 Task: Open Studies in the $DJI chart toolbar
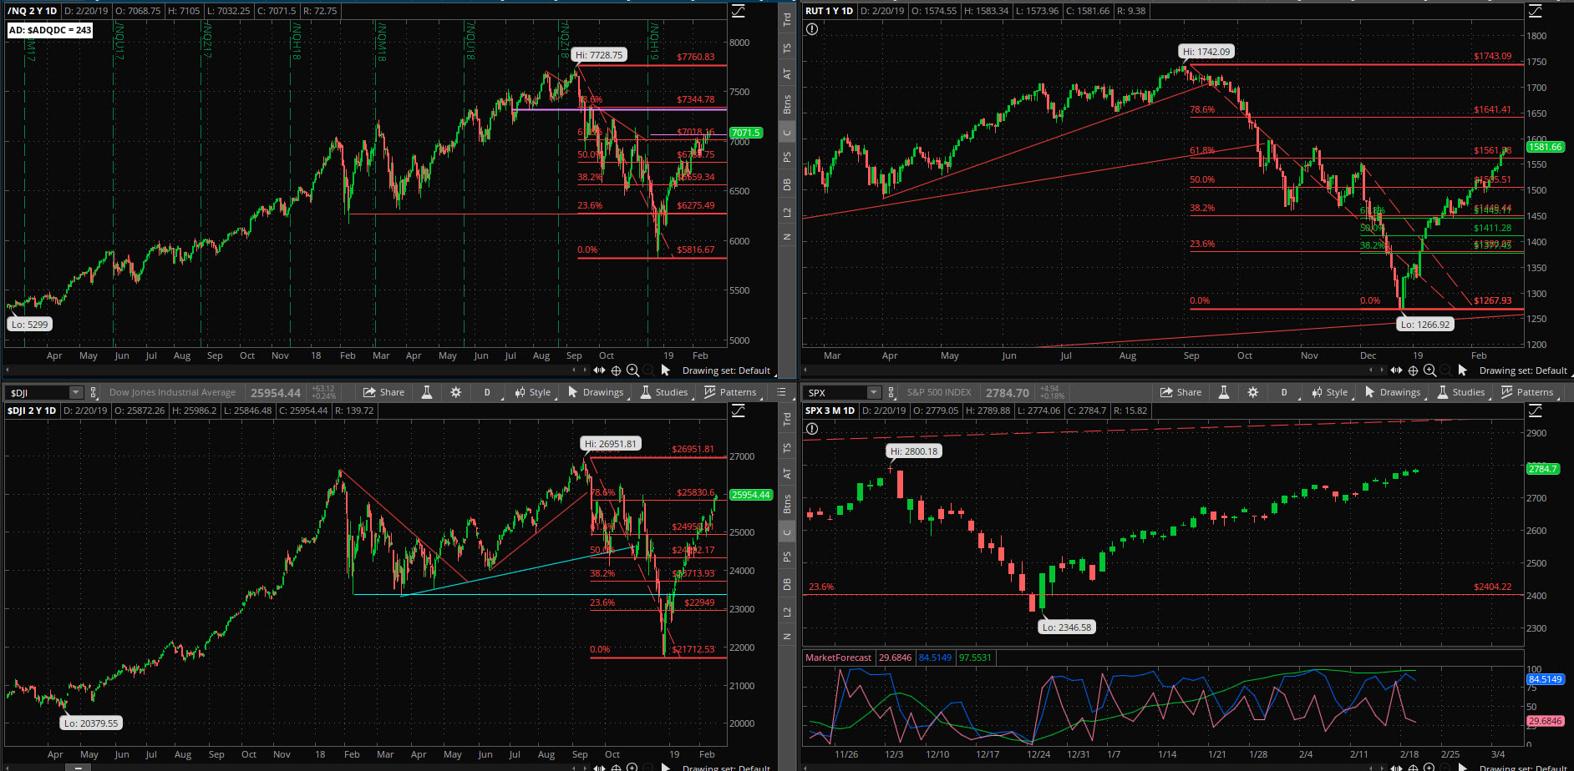664,392
